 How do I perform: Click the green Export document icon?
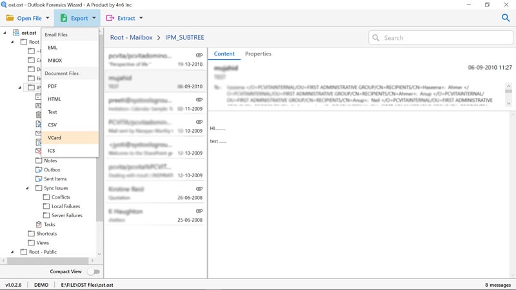pyautogui.click(x=64, y=18)
